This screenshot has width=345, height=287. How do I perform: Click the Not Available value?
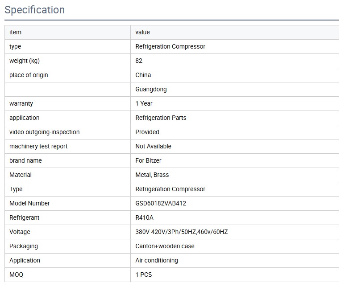point(153,146)
